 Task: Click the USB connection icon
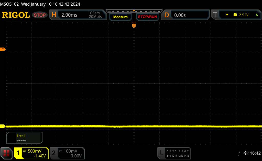coord(239,153)
